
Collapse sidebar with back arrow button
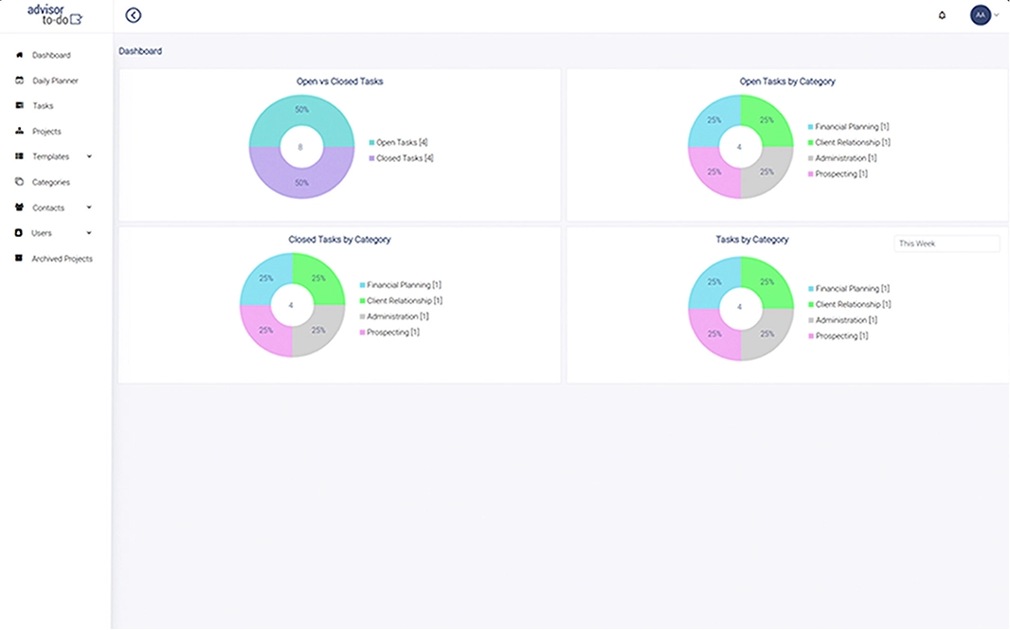coord(134,15)
